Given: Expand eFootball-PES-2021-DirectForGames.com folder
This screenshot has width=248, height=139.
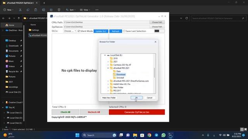Looking at the screenshot, I should 108,81.
